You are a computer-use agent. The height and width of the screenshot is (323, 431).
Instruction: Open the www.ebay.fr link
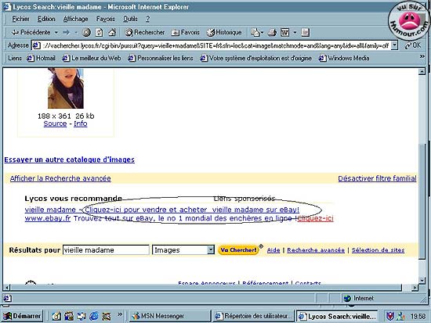[48, 218]
